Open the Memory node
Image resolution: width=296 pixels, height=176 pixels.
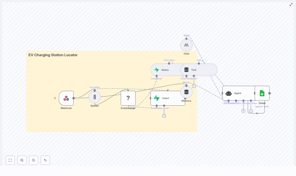(186, 92)
